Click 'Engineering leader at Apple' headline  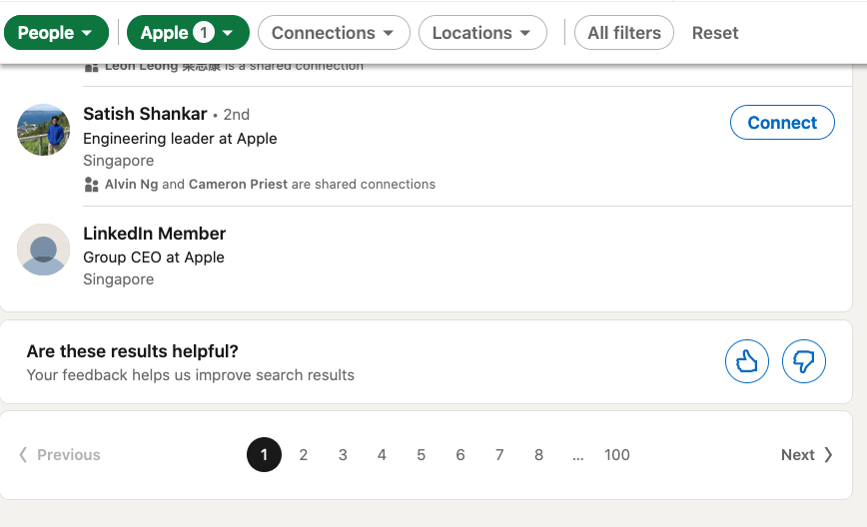click(180, 138)
